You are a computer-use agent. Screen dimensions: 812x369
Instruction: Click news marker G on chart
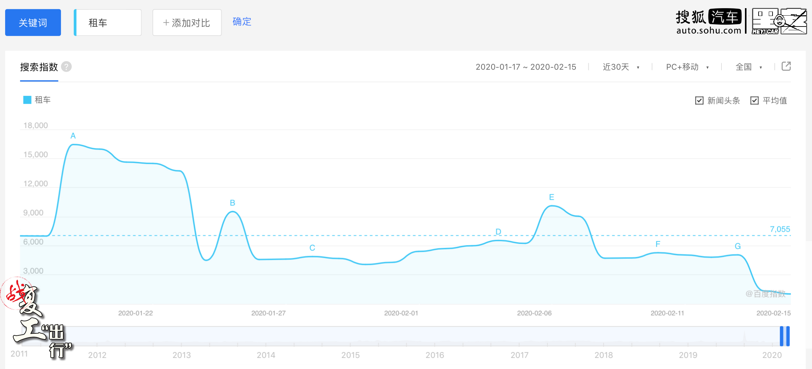pos(738,246)
